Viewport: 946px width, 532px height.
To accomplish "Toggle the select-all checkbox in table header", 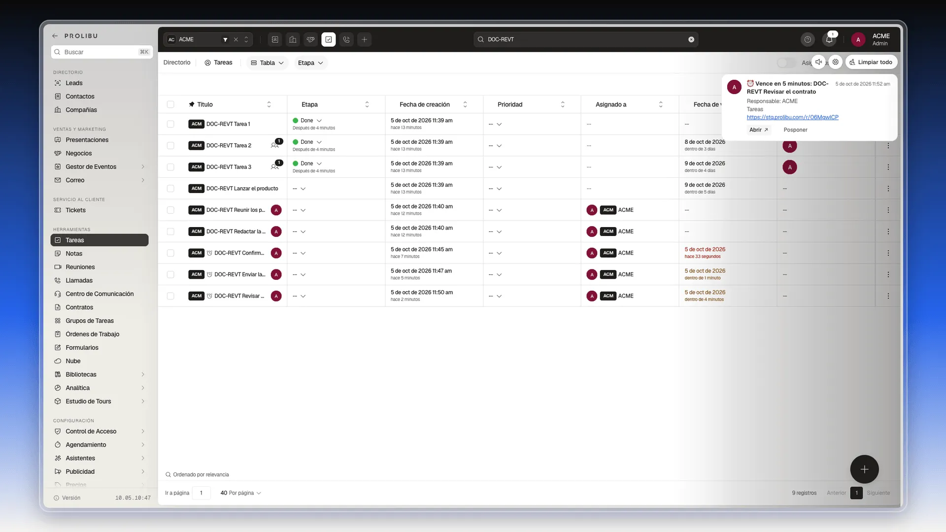I will [170, 104].
